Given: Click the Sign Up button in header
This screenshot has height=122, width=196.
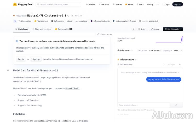Looking at the screenshot, I should coord(177,4).
